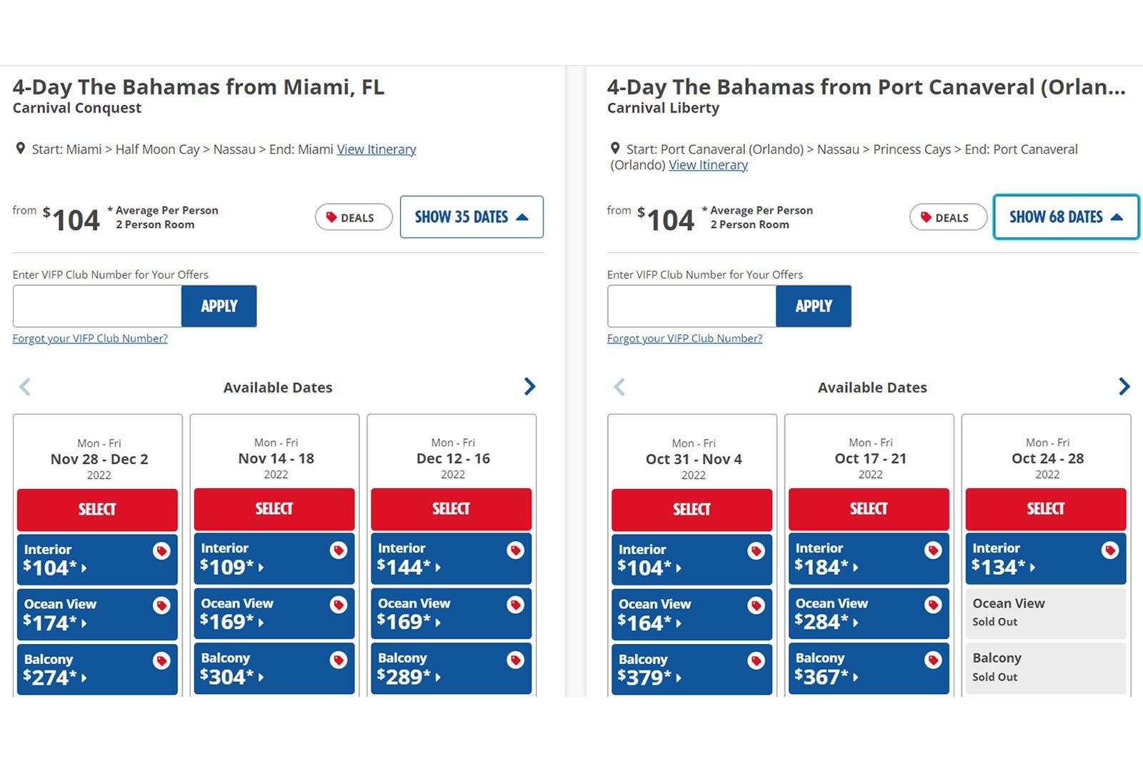Open Forgot your VIFP Club Number under Liberty
This screenshot has width=1143, height=762.
pos(684,338)
